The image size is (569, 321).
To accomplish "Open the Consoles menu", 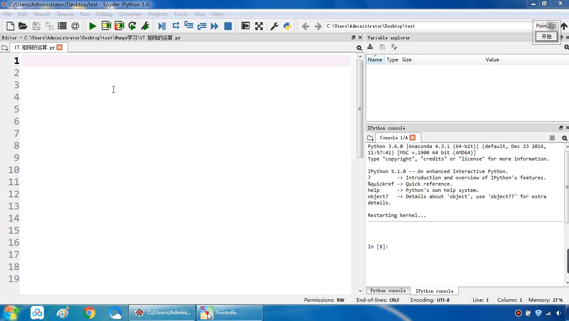I will click(x=130, y=14).
